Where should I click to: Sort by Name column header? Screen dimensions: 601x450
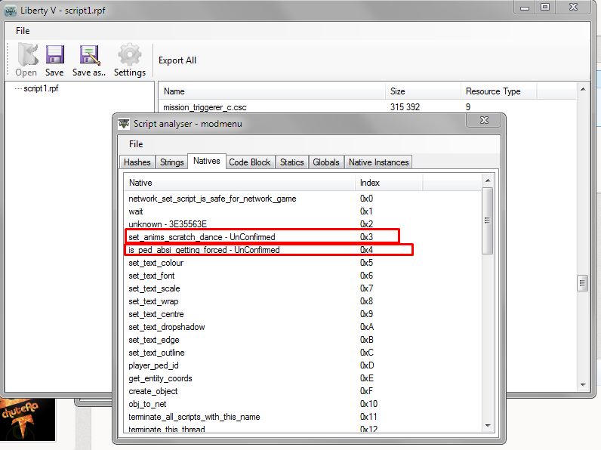click(x=271, y=91)
